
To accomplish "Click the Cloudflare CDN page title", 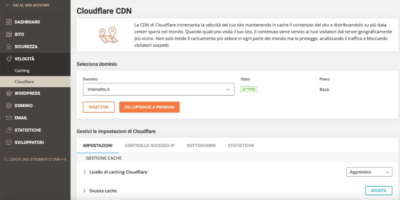I will 104,11.
